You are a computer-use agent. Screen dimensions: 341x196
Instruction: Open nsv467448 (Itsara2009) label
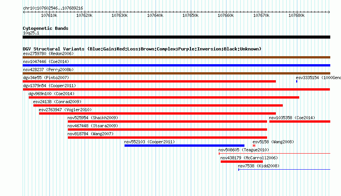click(93, 126)
